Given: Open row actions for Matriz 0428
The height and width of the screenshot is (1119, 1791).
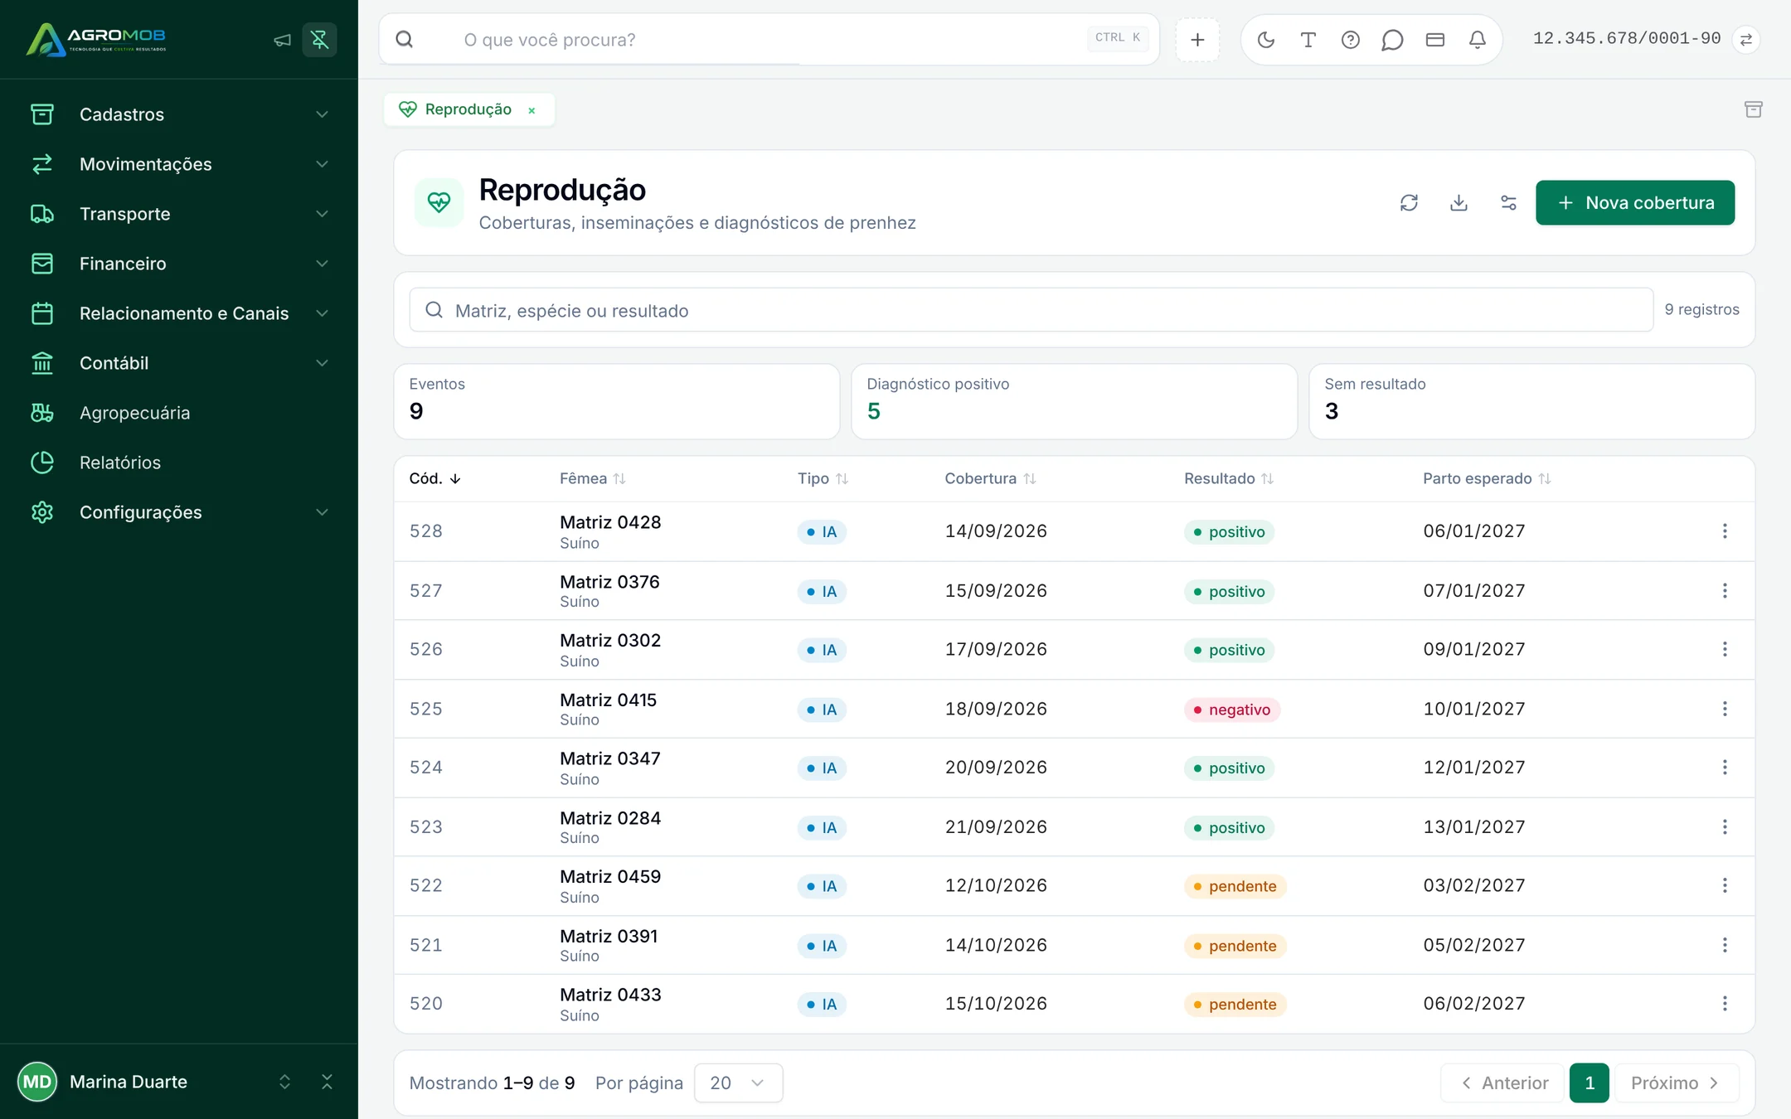Looking at the screenshot, I should [1725, 531].
